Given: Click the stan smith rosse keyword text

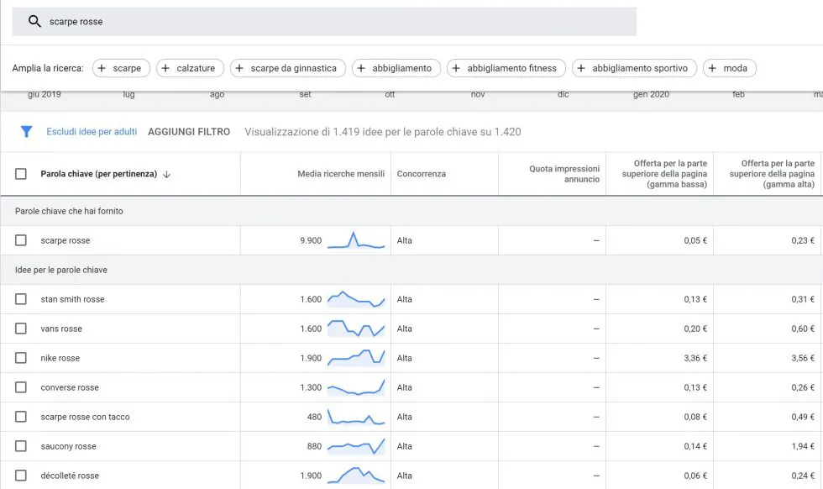Looking at the screenshot, I should pos(72,299).
